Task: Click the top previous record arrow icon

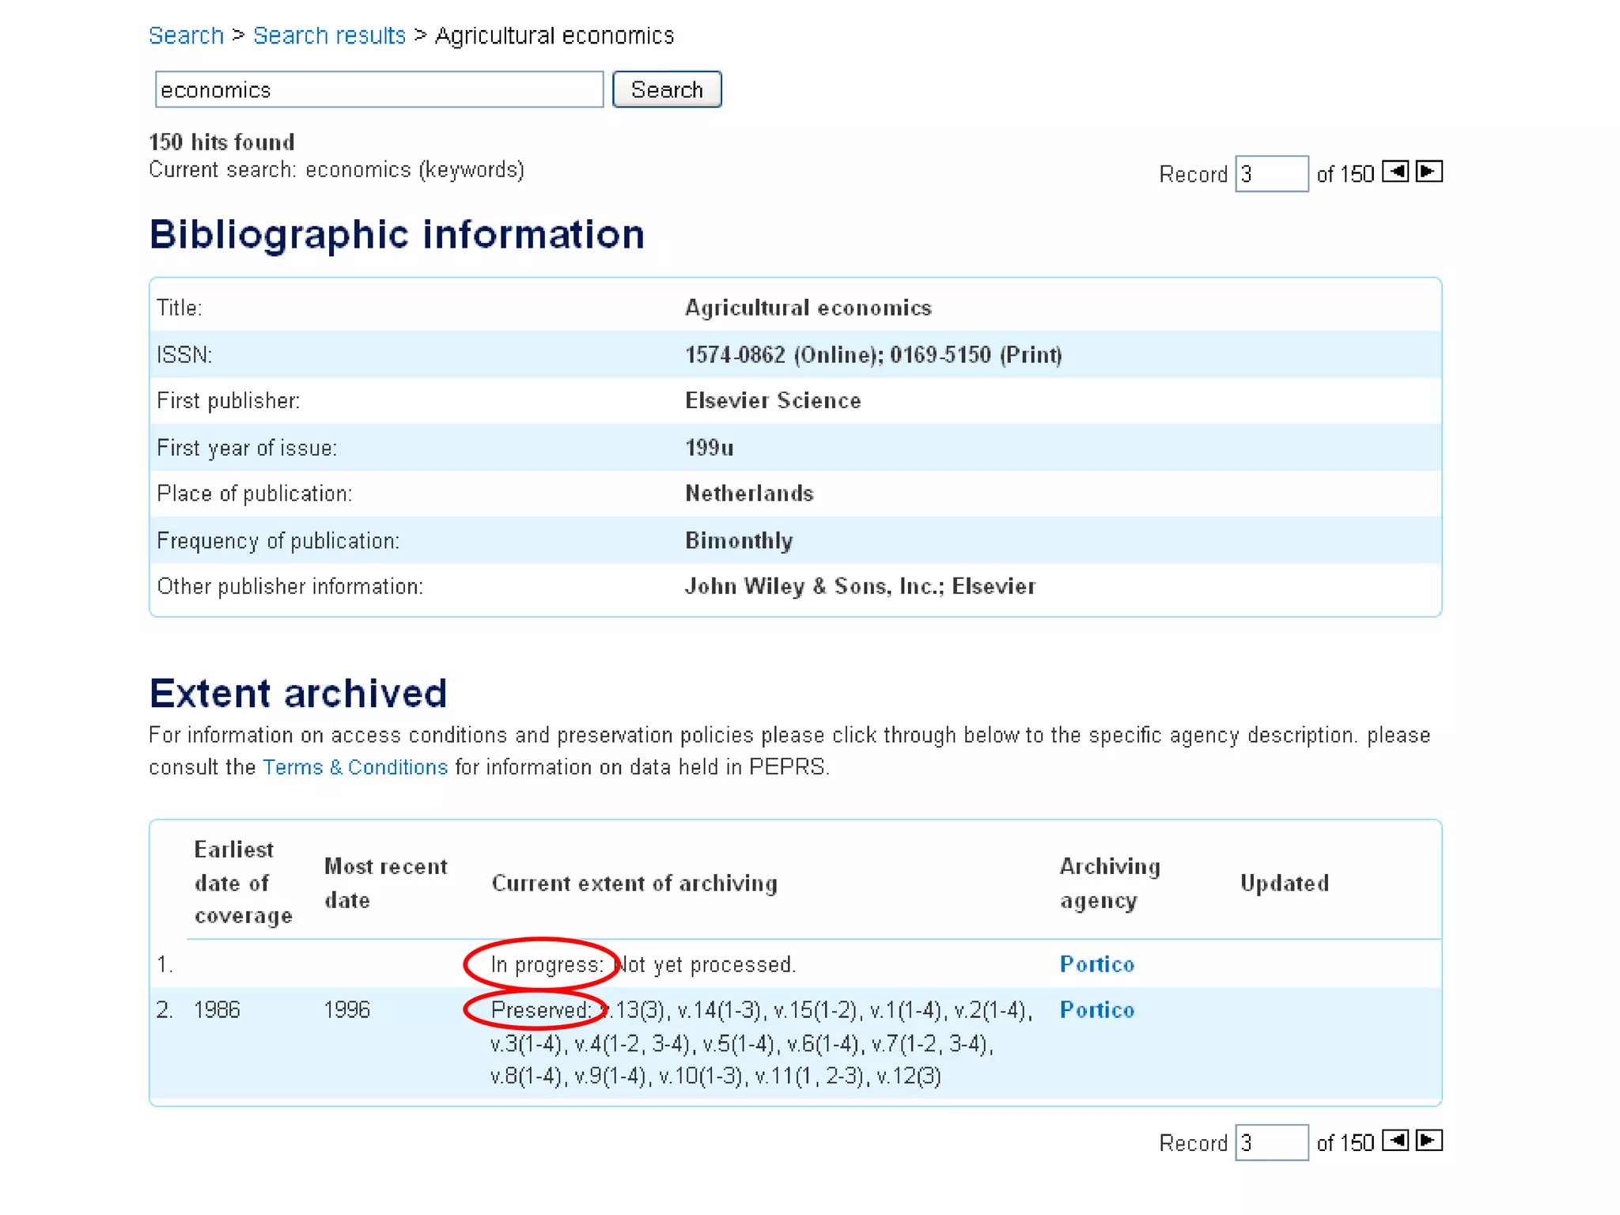Action: (x=1395, y=172)
